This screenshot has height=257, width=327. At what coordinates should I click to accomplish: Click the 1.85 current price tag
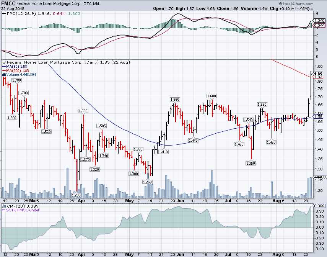tap(318, 74)
